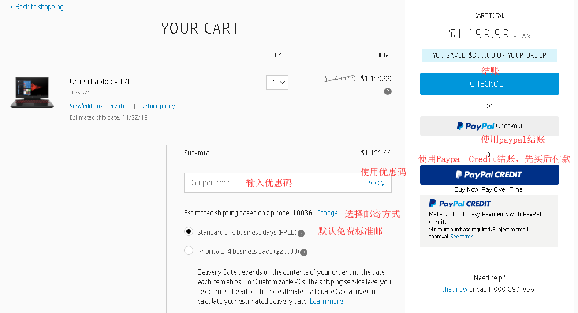Click the help icon next to Priority shipping
578x313 pixels.
(x=303, y=253)
